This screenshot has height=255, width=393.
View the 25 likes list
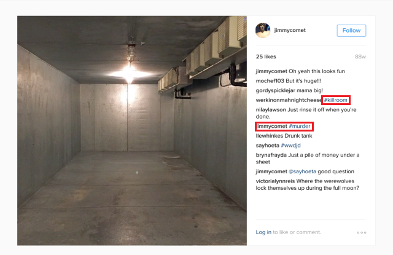click(266, 57)
